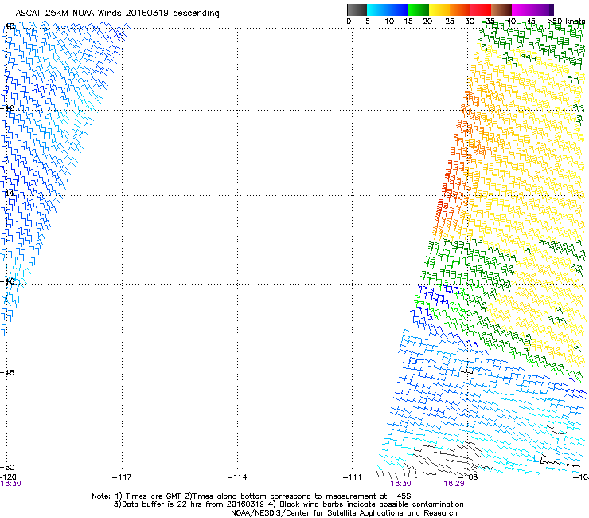Select the green 15-20 knots color segment
589x518 pixels.
419,10
